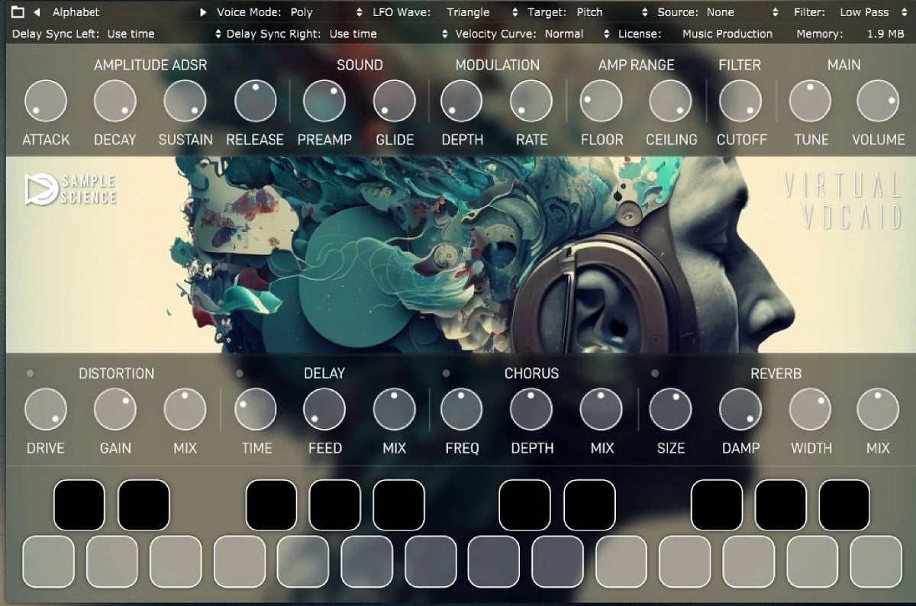This screenshot has height=606, width=916.
Task: Play the last white key pad
Action: (876, 562)
